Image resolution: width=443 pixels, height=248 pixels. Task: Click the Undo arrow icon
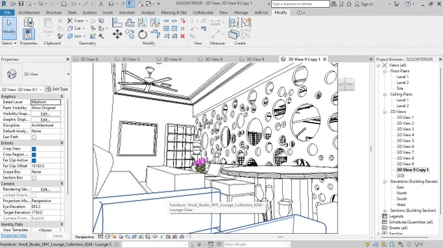coord(40,4)
